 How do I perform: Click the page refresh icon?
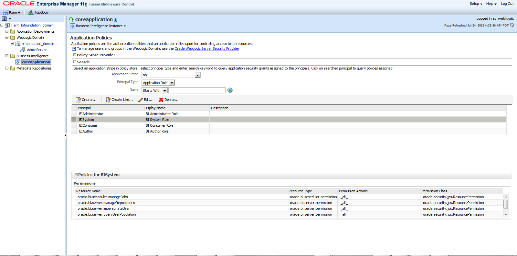(512, 25)
